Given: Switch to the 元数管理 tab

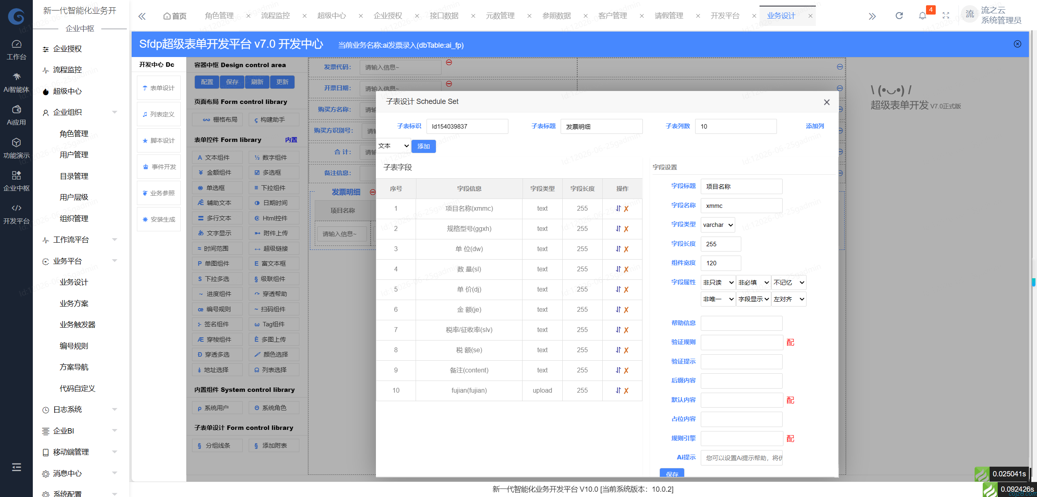Looking at the screenshot, I should [500, 16].
